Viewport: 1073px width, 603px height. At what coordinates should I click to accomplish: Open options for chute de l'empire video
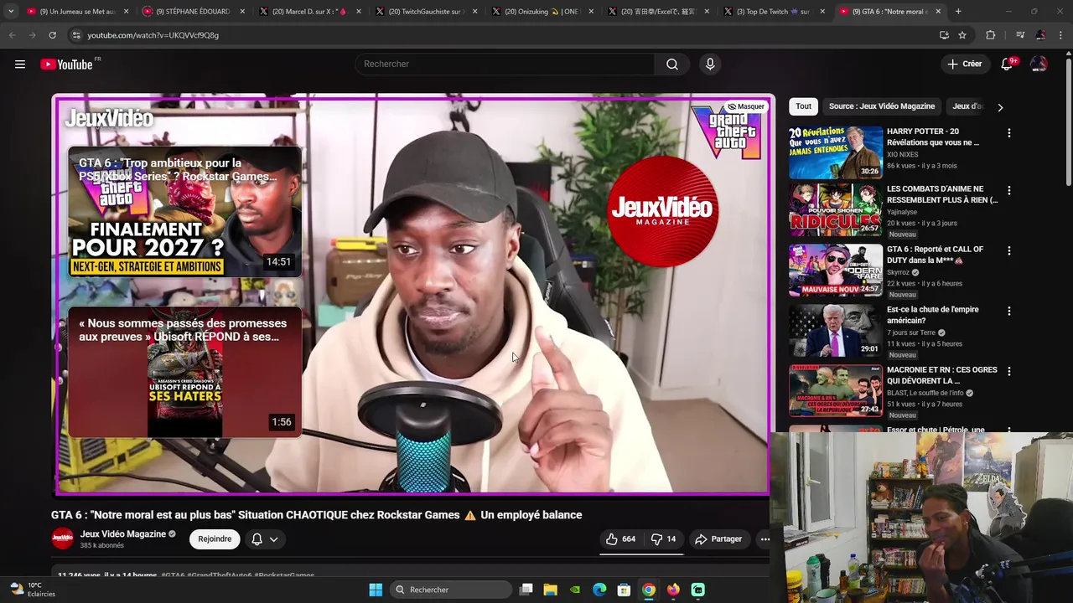1008,312
